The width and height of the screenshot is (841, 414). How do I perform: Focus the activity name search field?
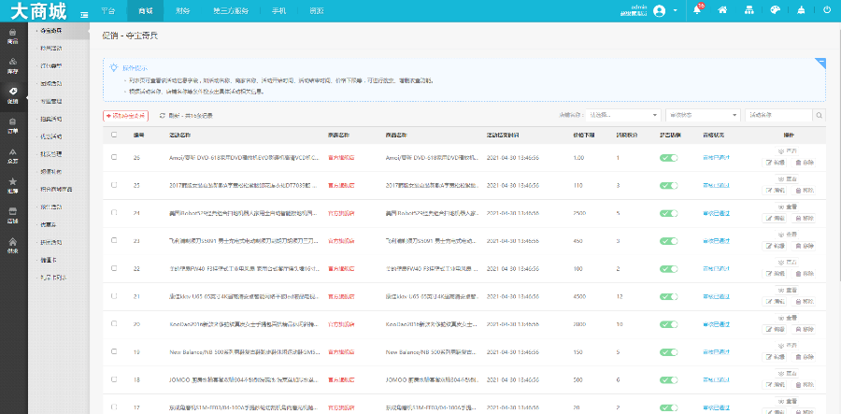pyautogui.click(x=778, y=115)
